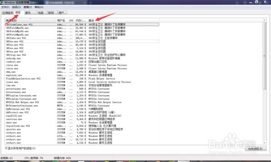This screenshot has height=162, width=271.
Task: Select the 360Safe.exe *32 process
Action: [82, 38]
